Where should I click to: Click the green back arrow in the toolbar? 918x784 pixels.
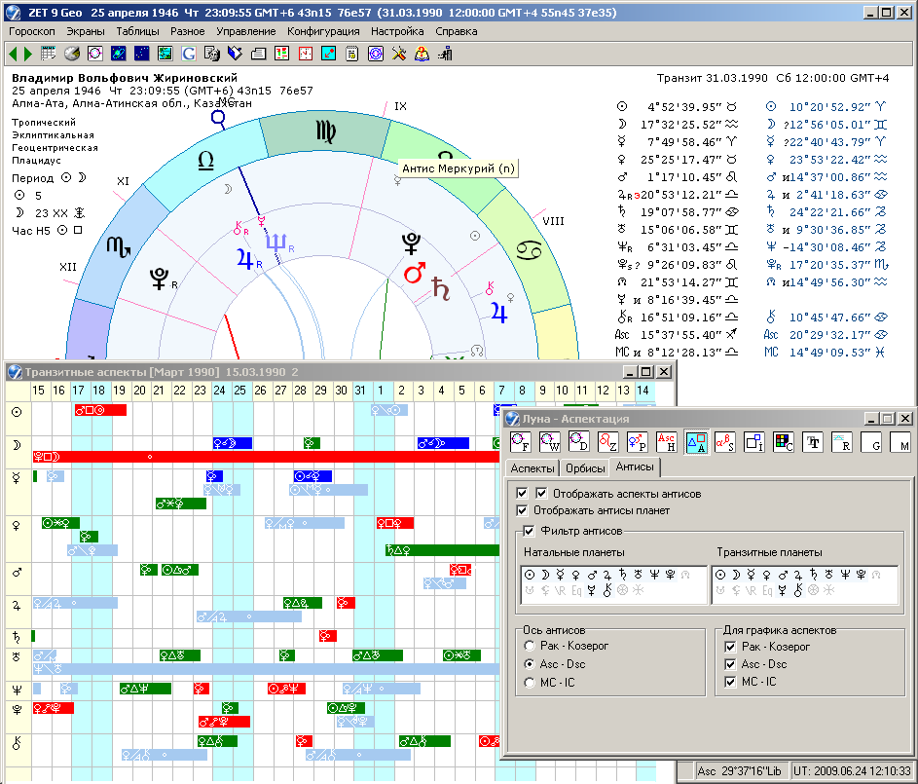coord(13,54)
